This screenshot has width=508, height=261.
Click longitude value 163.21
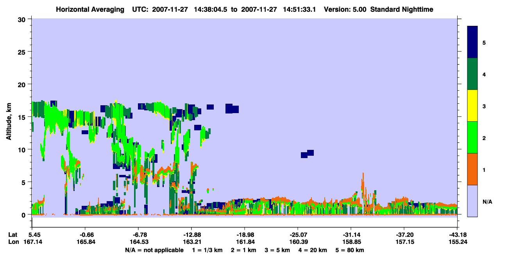tap(191, 242)
